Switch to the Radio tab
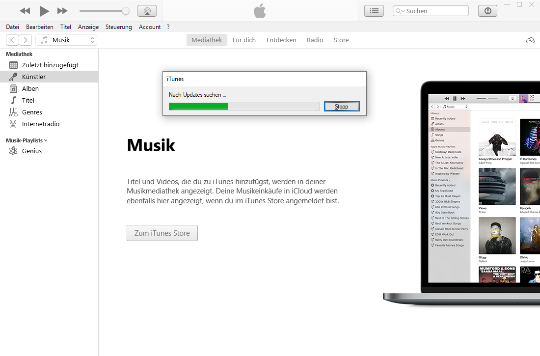 (315, 40)
